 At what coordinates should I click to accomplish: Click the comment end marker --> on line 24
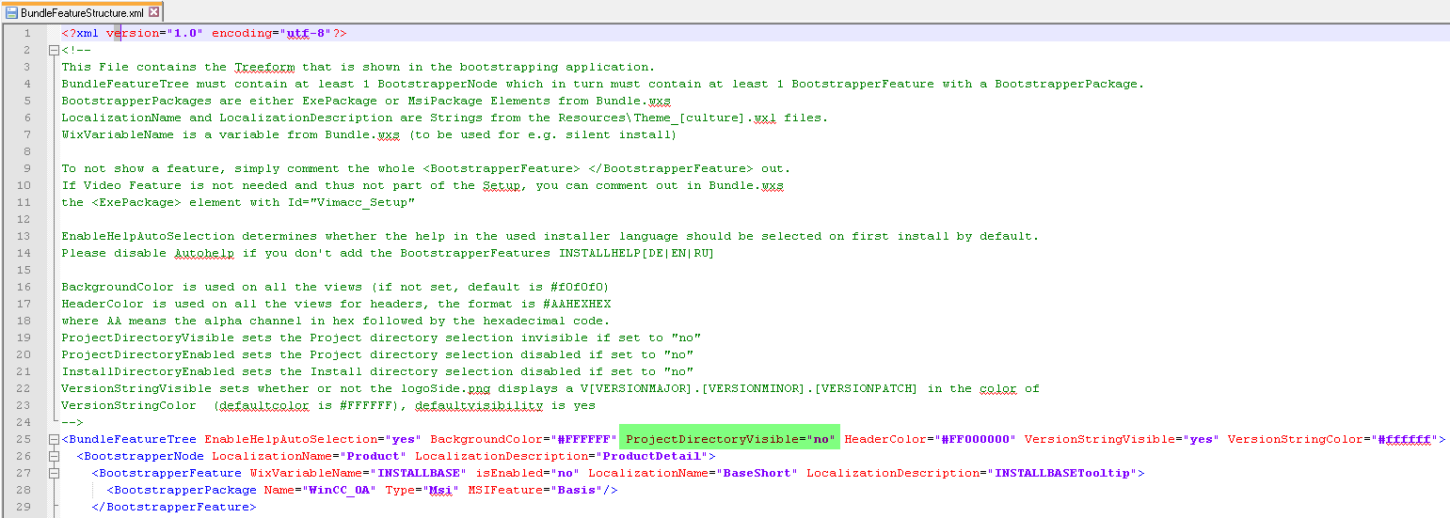[x=72, y=422]
